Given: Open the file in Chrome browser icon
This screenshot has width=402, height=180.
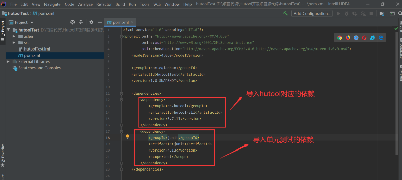Looking at the screenshot, I should pos(340,38).
